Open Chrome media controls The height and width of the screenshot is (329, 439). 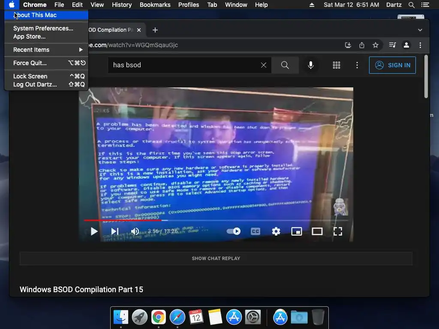[392, 45]
